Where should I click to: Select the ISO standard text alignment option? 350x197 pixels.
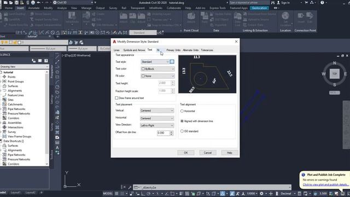point(182,131)
